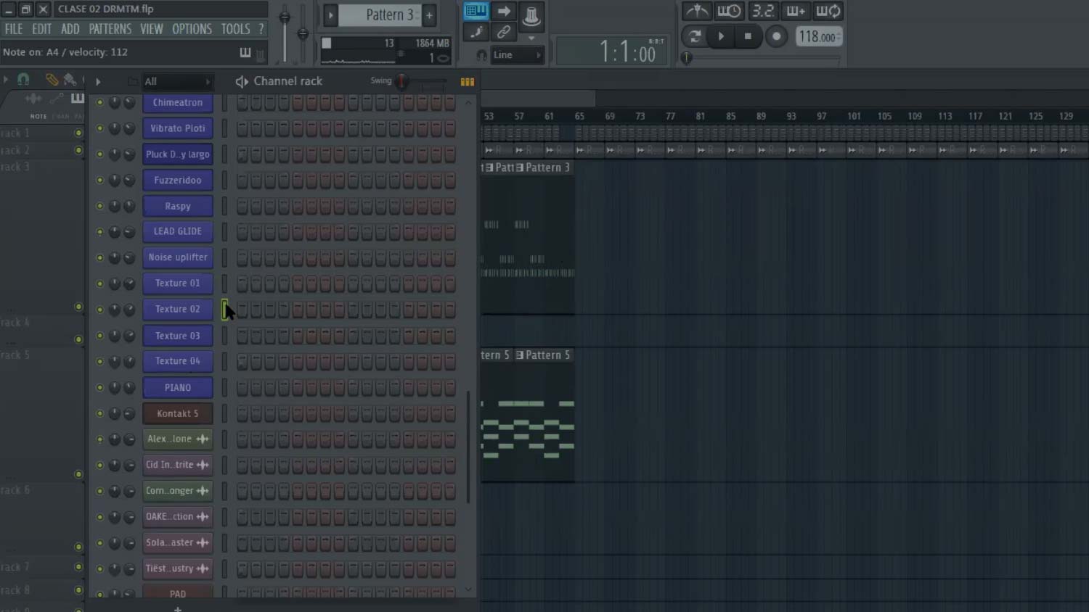Click the overdub recording icon with plus

click(796, 11)
